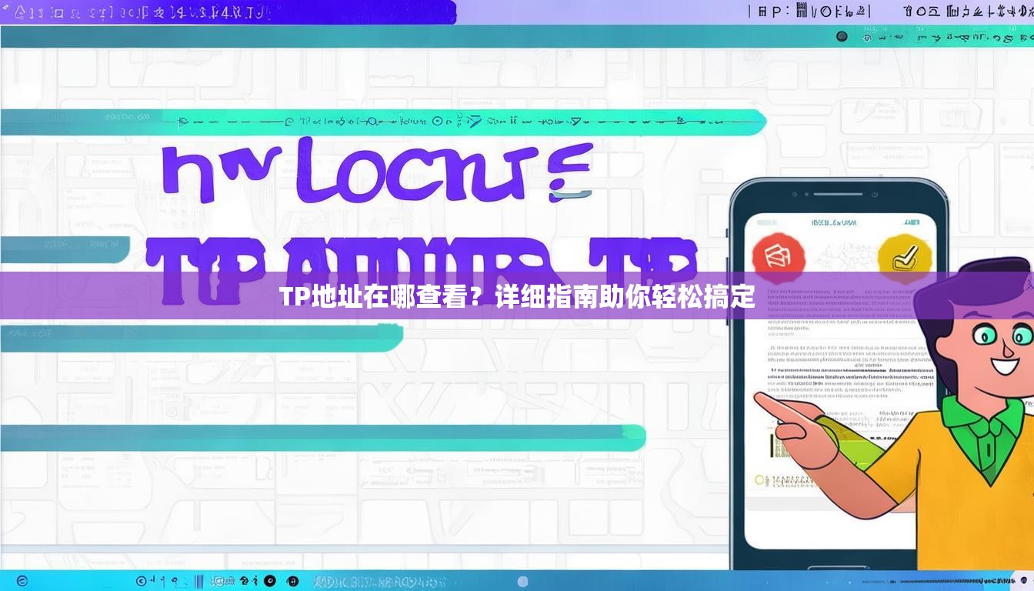Viewport: 1034px width, 591px height.
Task: Click the short teal bar on left edge
Action: (x=63, y=250)
